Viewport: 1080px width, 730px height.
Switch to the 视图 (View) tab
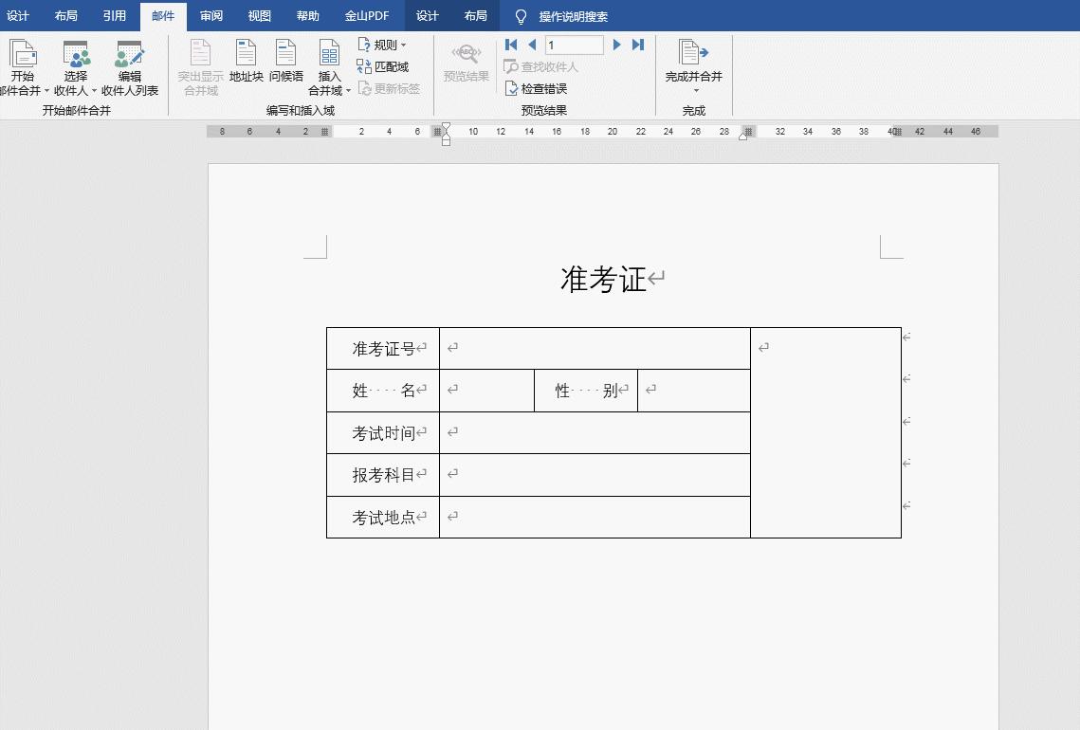[258, 15]
